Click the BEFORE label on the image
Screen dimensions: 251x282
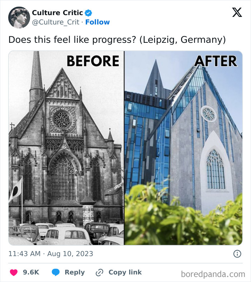click(x=93, y=61)
